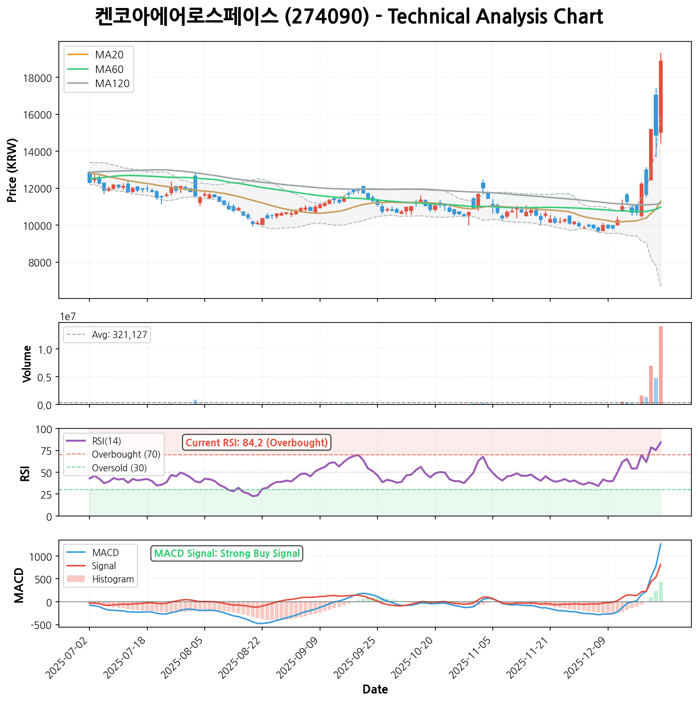Click the MA20 orange legend line
This screenshot has width=698, height=702.
coord(78,55)
